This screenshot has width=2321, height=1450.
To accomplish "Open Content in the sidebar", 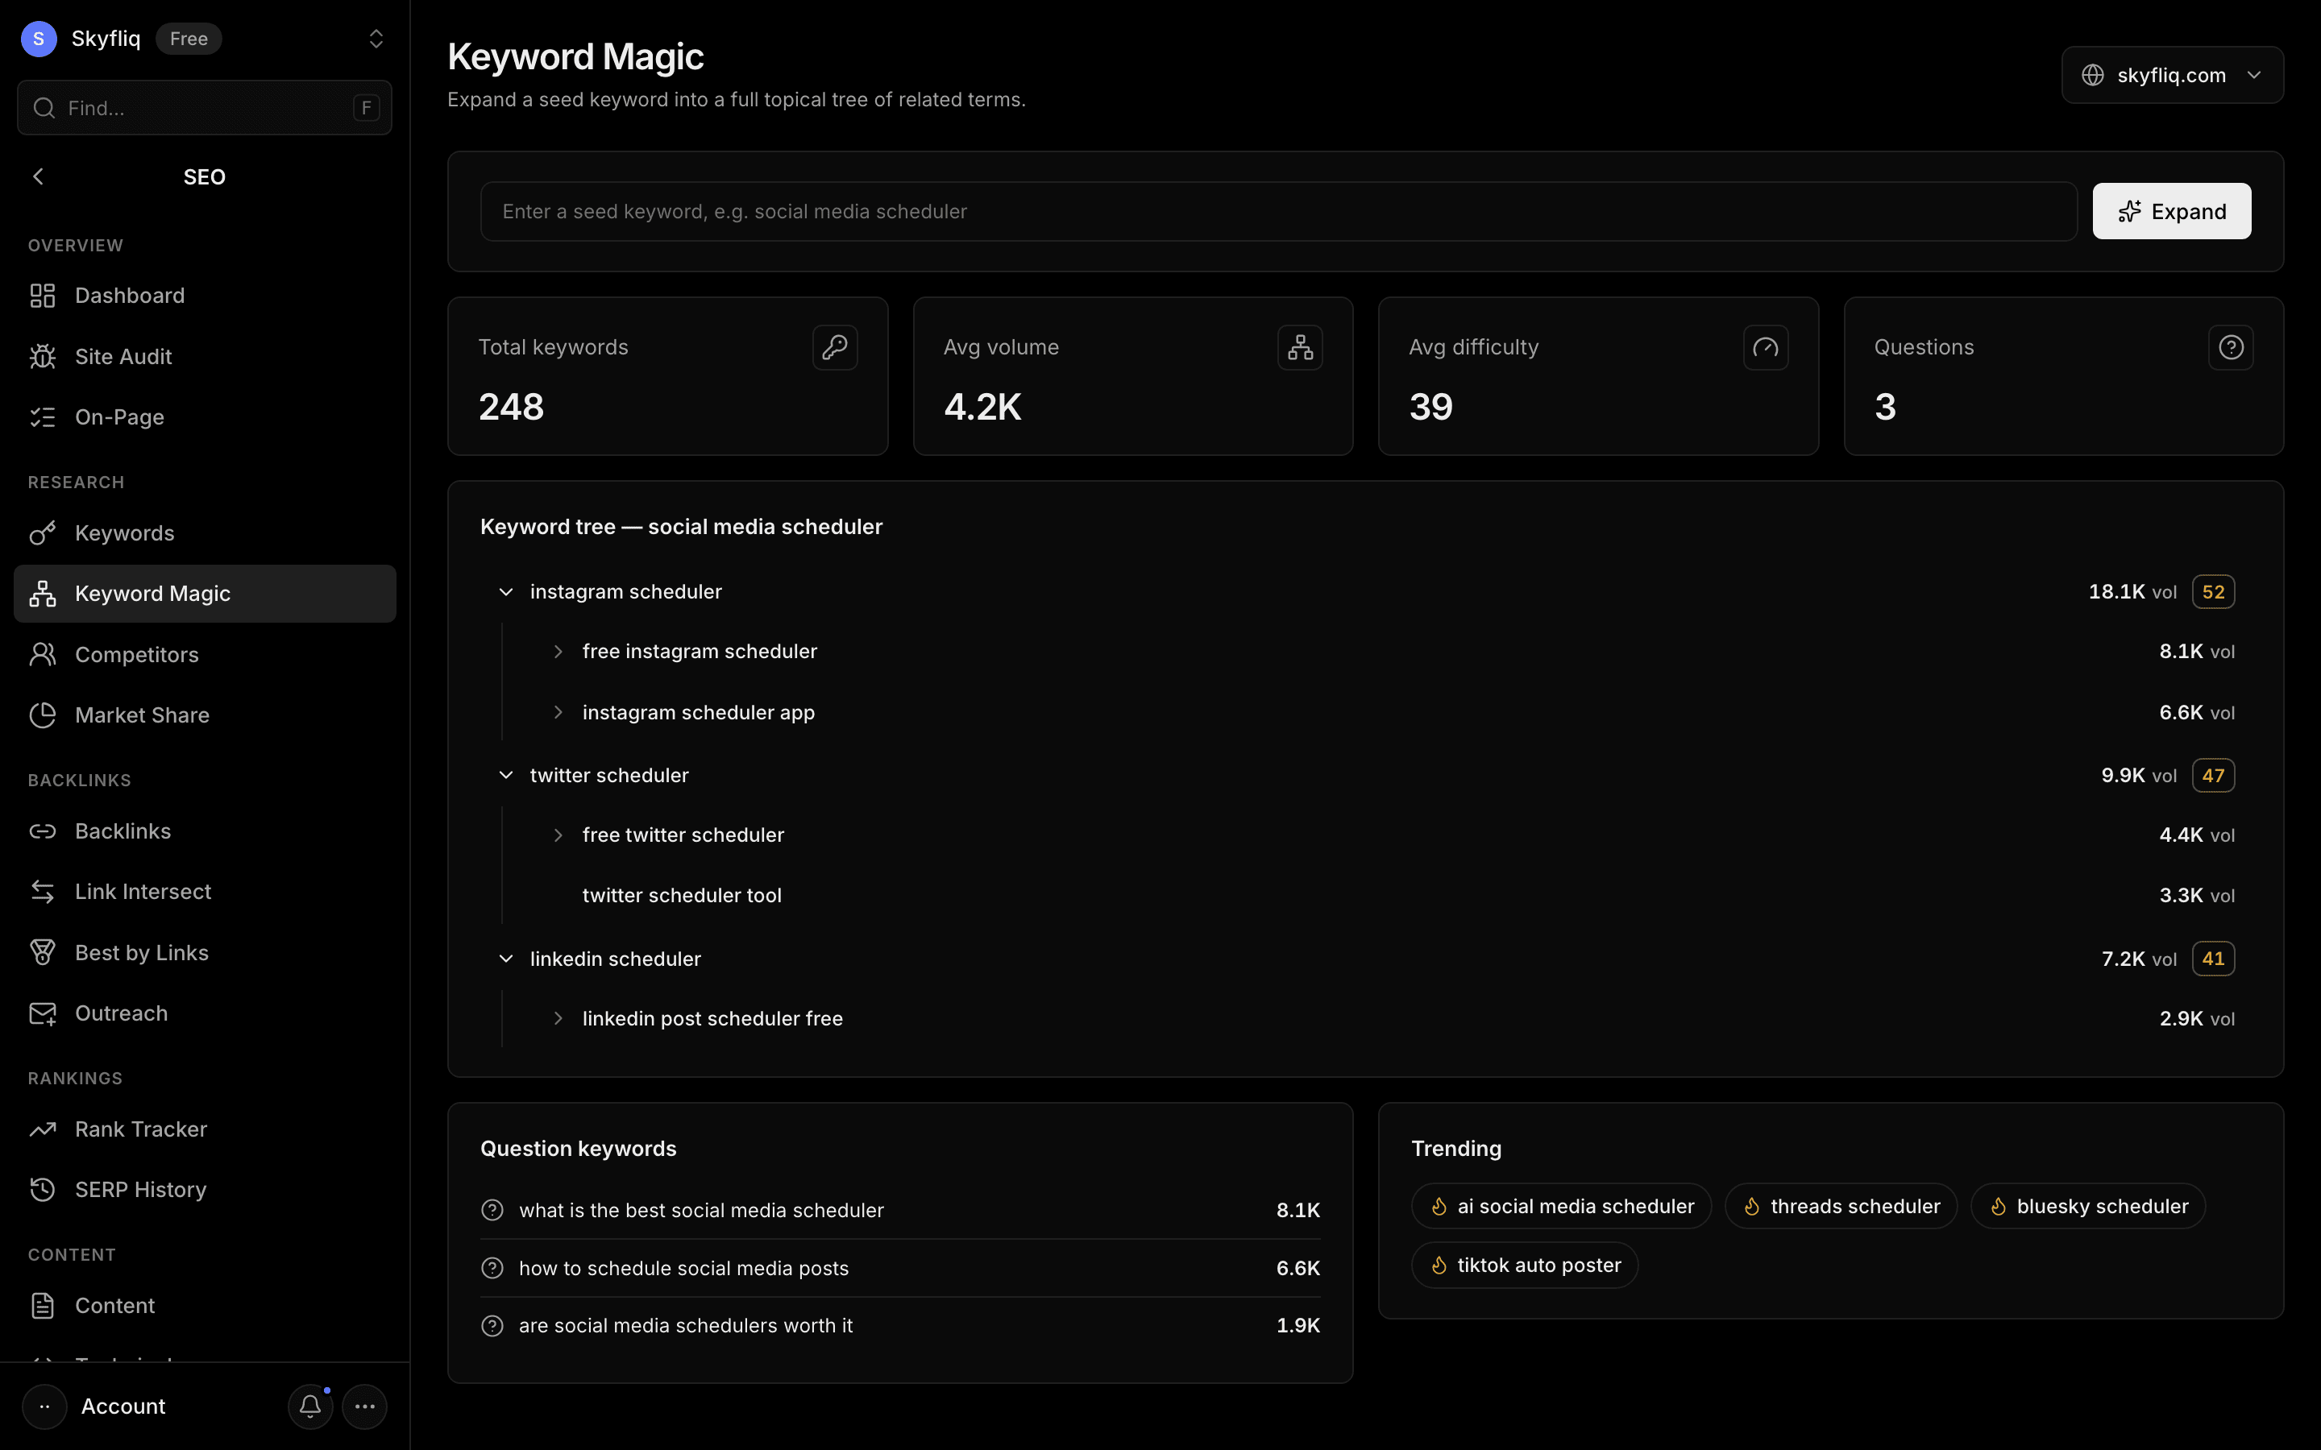I will [204, 1305].
